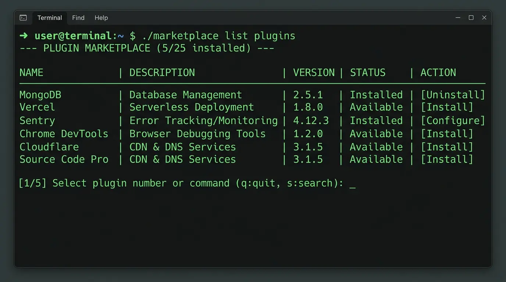506x282 pixels.
Task: Click [Uninstall] for MongoDB
Action: [453, 95]
